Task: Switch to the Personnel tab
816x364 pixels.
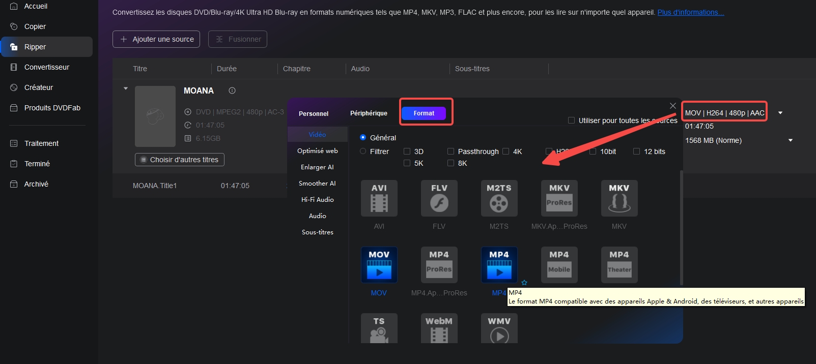Action: 314,113
